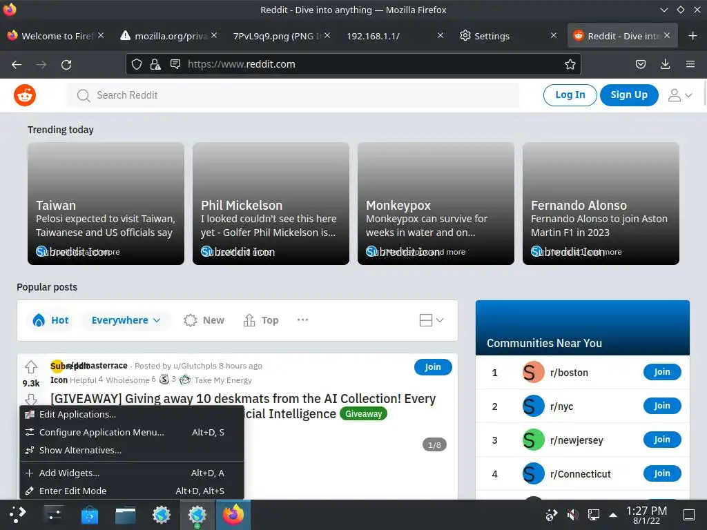Open the r/boston community link

point(569,373)
